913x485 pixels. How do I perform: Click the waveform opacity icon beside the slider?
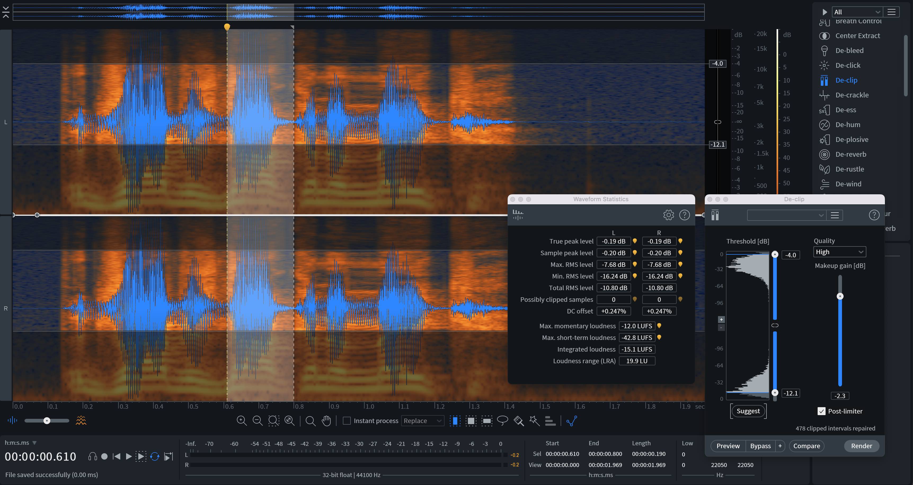click(x=12, y=420)
